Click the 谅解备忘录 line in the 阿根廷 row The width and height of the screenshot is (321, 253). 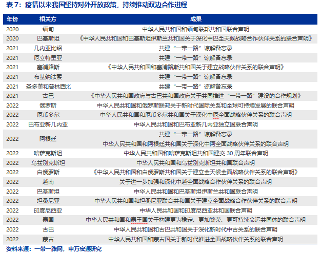(196, 134)
